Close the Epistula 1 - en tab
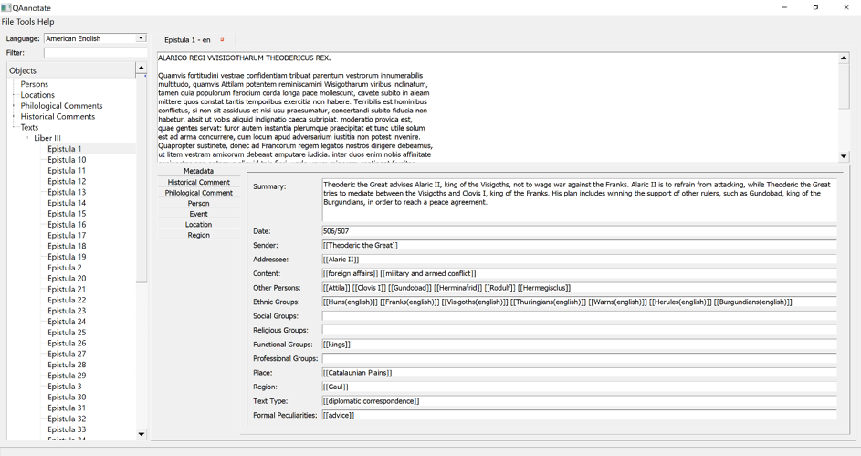 (x=222, y=40)
